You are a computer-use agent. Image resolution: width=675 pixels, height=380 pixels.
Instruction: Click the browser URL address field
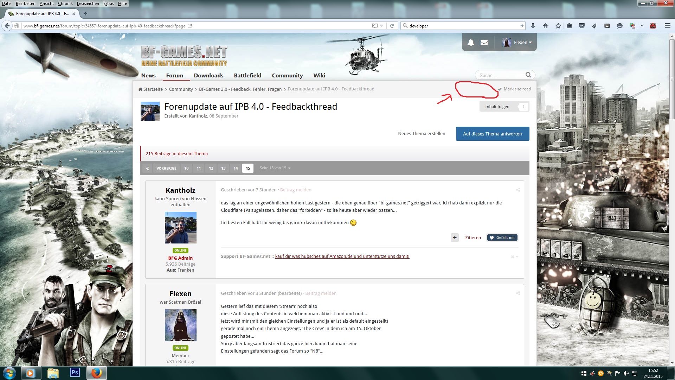[x=196, y=26]
